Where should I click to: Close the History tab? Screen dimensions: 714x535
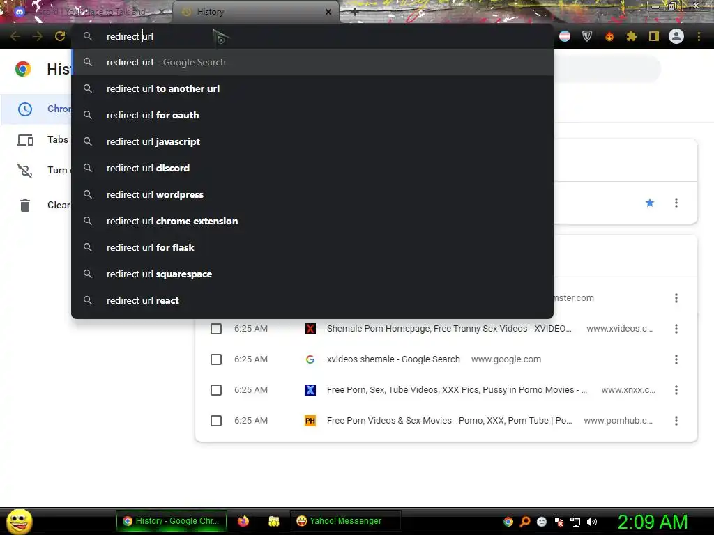tap(328, 12)
